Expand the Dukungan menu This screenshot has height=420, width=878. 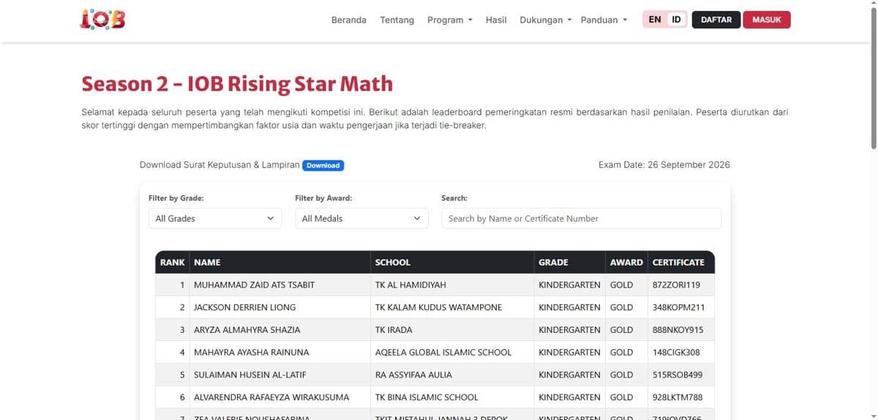click(545, 20)
